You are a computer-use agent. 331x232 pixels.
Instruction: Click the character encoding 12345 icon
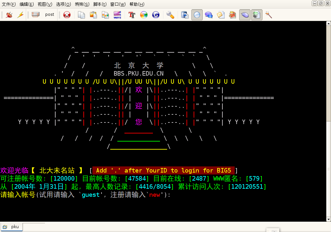[x=117, y=15]
